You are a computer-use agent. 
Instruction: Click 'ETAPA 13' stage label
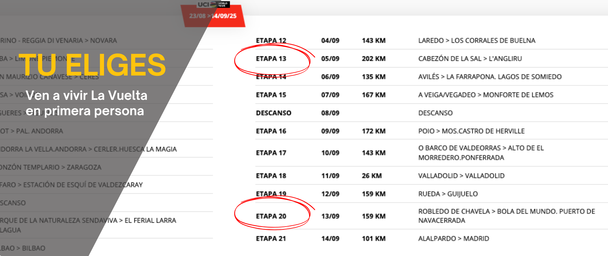point(271,59)
